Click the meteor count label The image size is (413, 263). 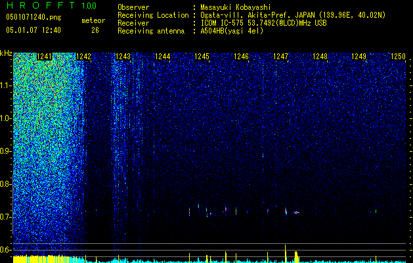pyautogui.click(x=93, y=20)
